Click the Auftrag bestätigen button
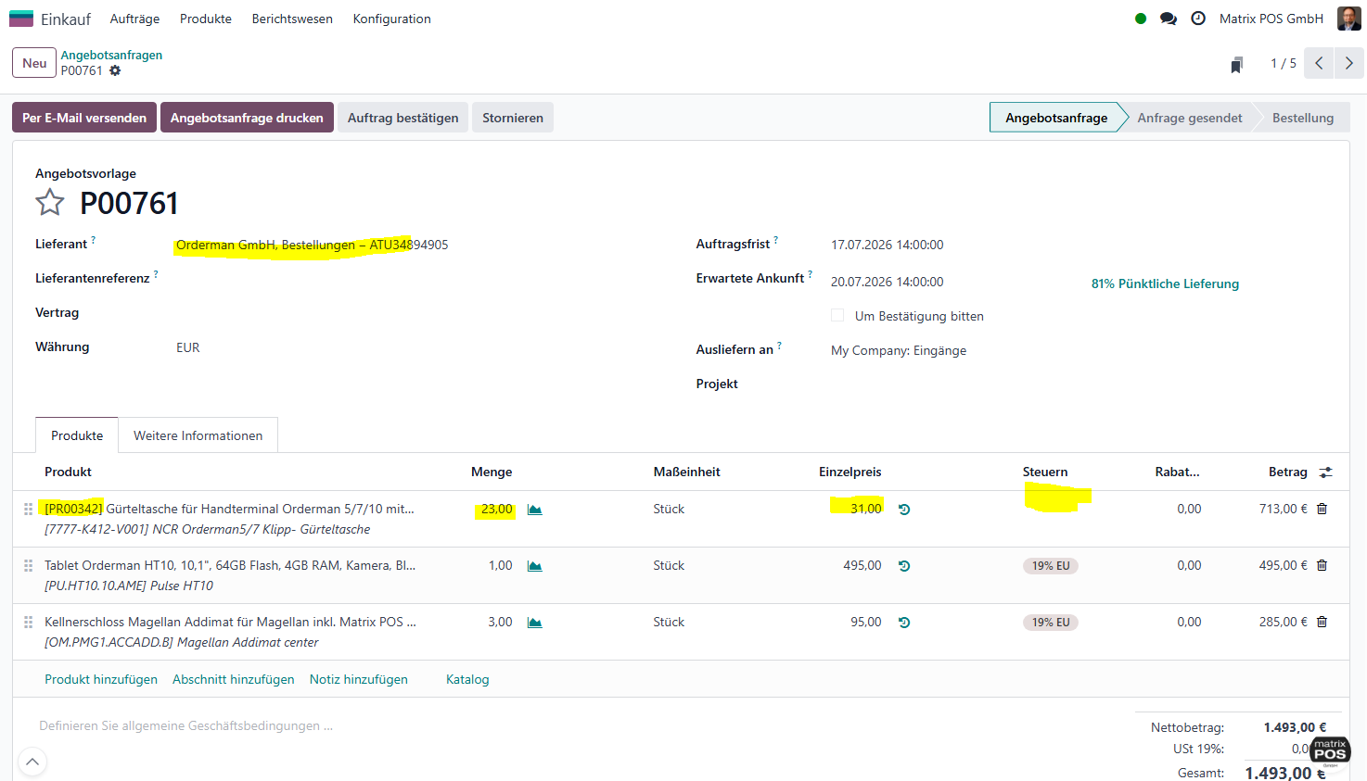Screen dimensions: 1367x781 403,118
